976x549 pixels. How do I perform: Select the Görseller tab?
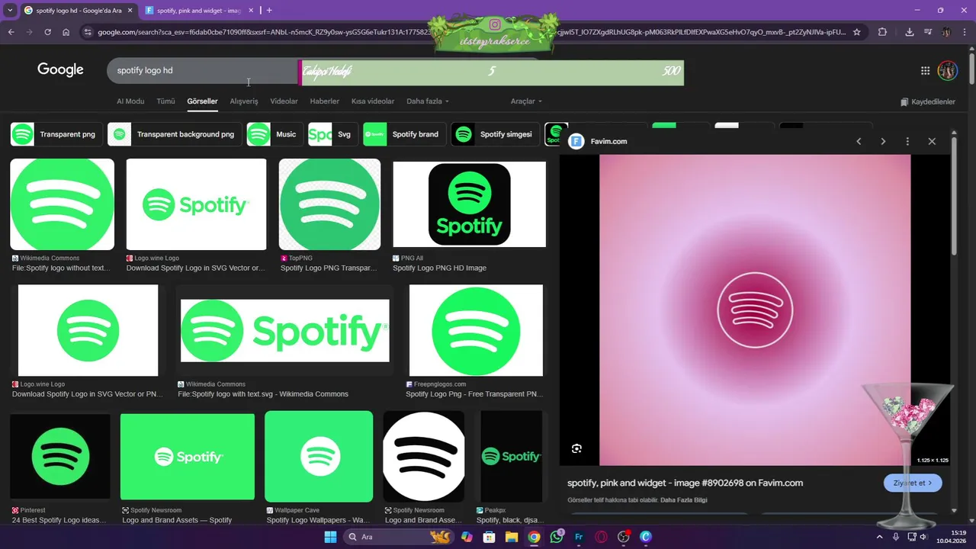pos(202,101)
